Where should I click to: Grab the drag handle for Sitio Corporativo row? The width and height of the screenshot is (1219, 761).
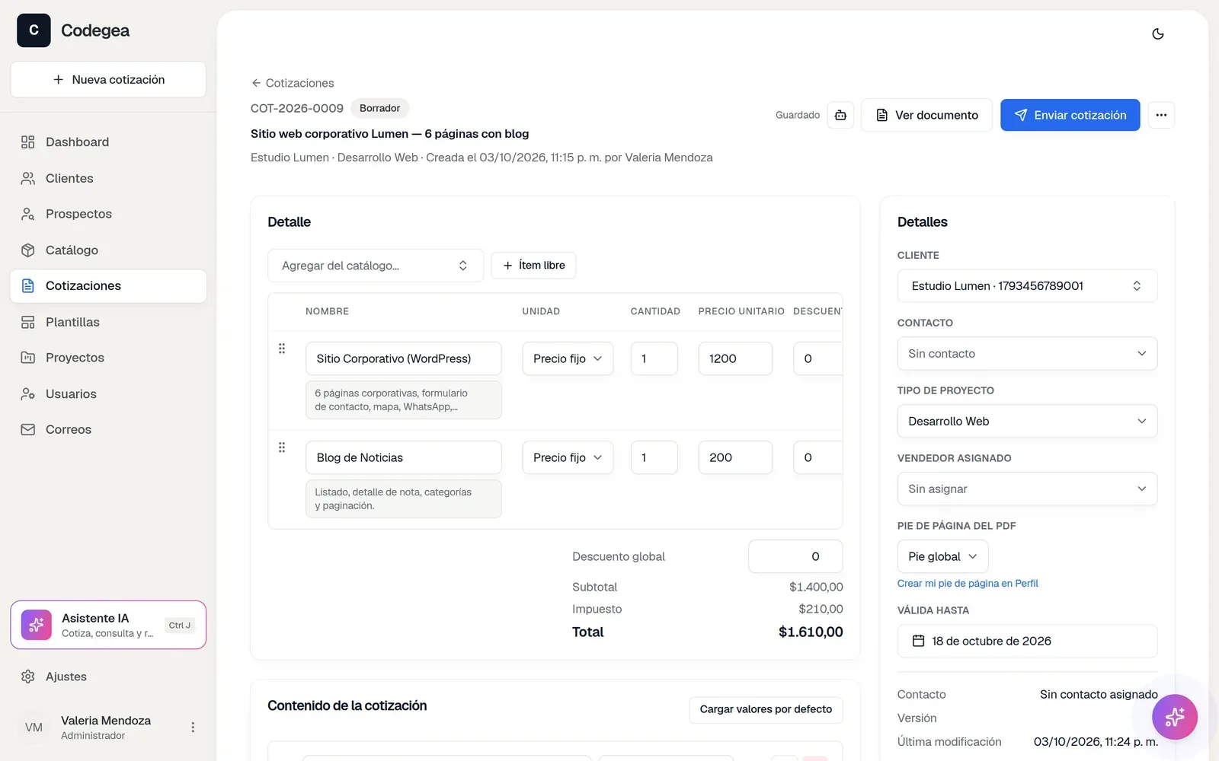click(x=282, y=349)
